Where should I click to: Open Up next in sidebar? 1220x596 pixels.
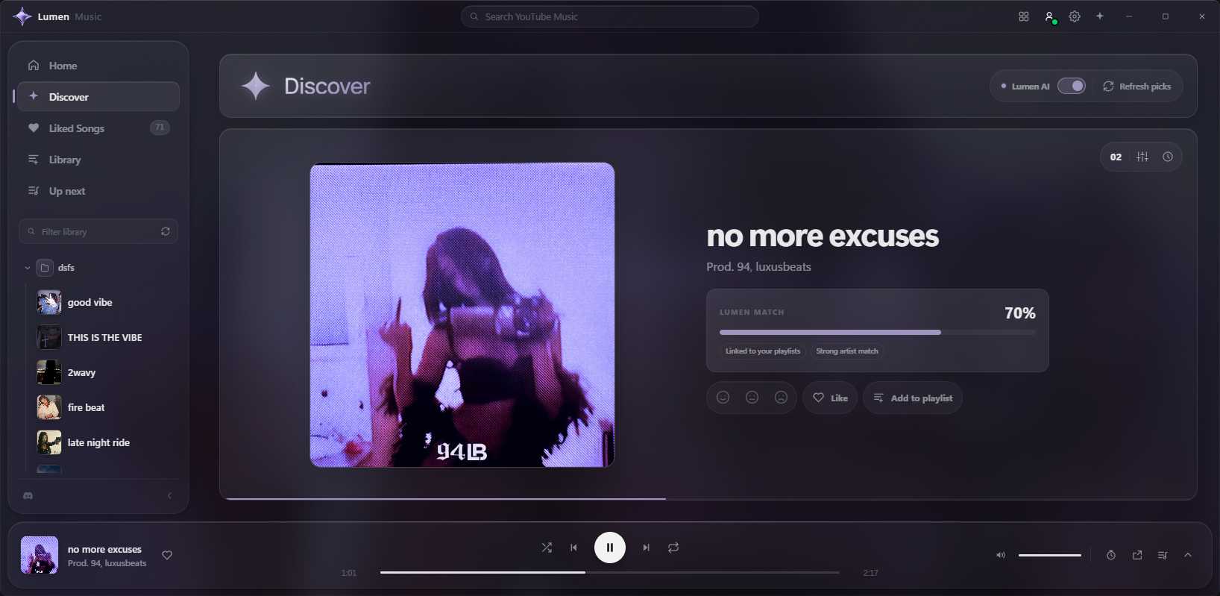(98, 191)
